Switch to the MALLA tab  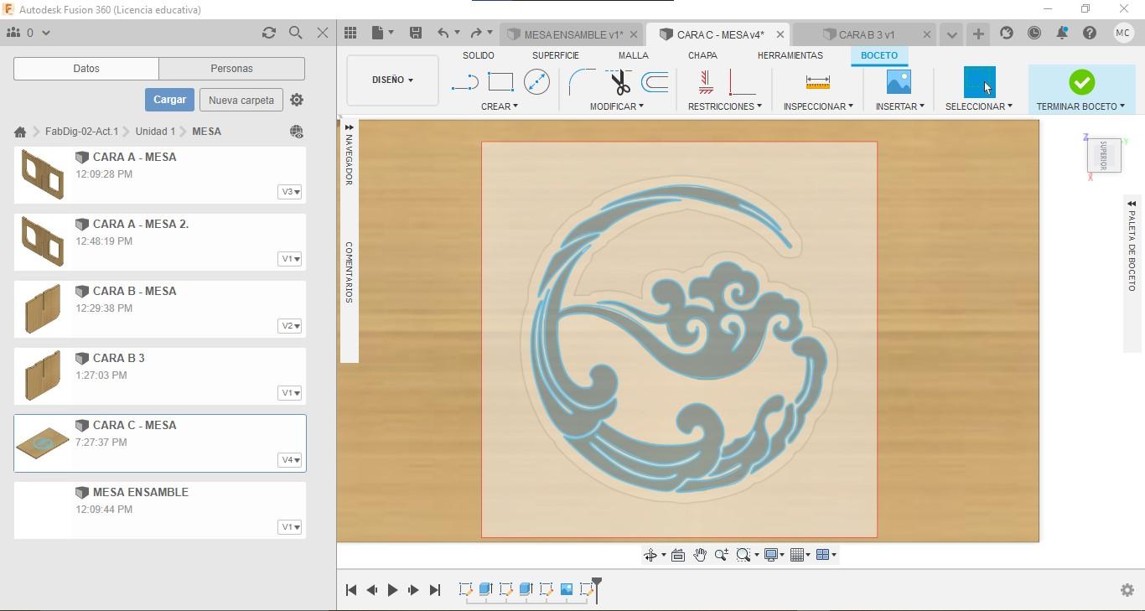pos(634,55)
